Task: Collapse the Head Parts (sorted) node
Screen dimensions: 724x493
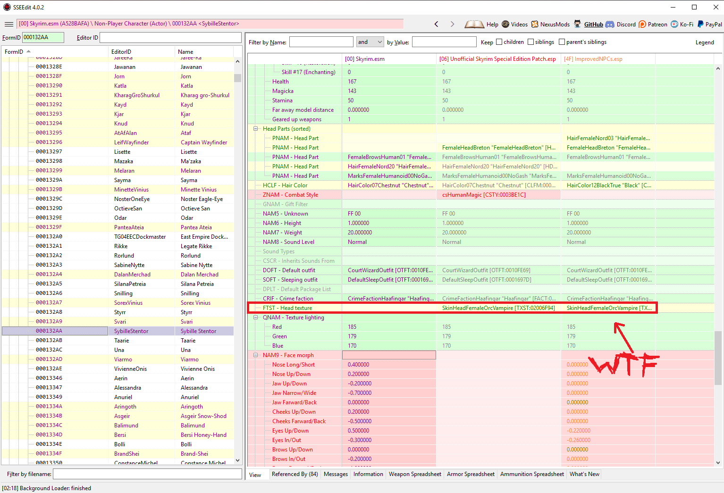Action: 256,129
